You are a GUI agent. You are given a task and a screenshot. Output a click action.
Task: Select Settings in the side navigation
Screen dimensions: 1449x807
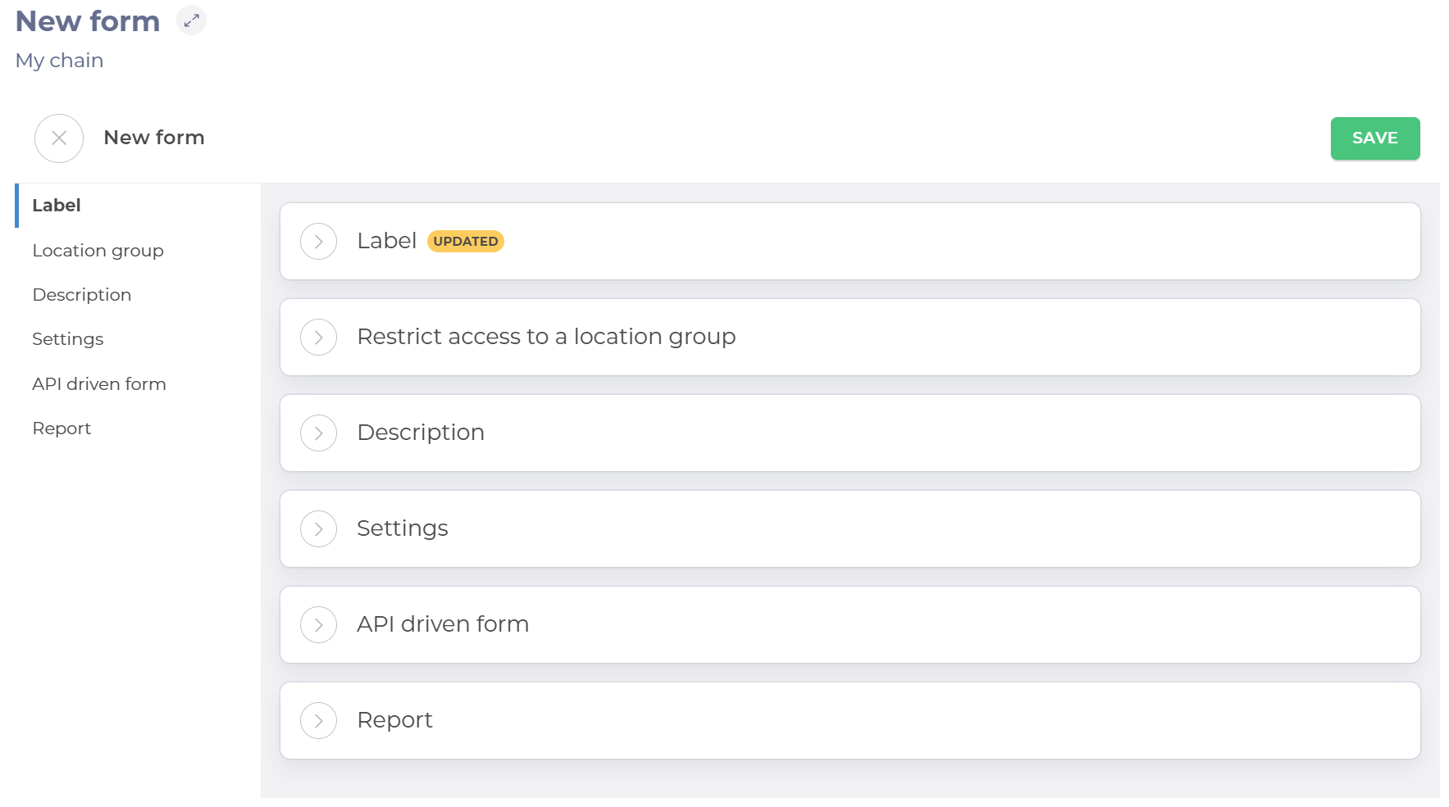[x=68, y=339]
